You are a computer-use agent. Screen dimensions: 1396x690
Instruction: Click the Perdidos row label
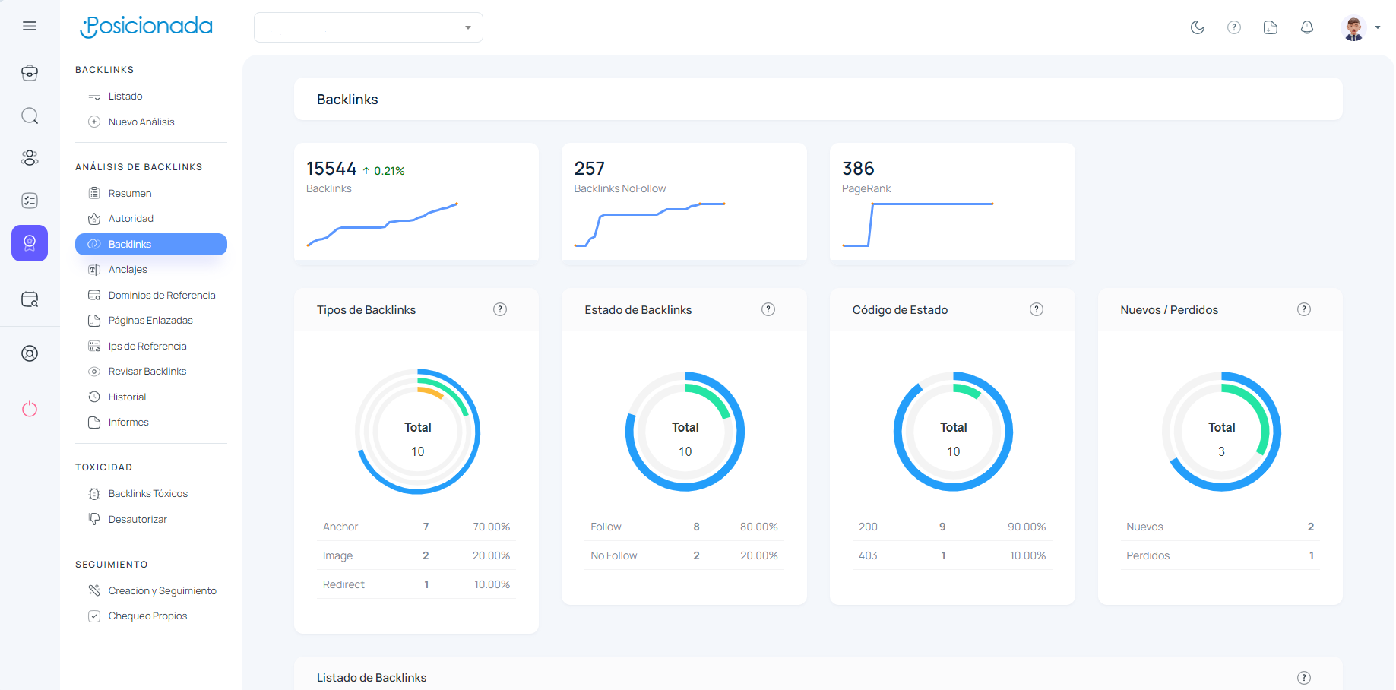(x=1148, y=555)
